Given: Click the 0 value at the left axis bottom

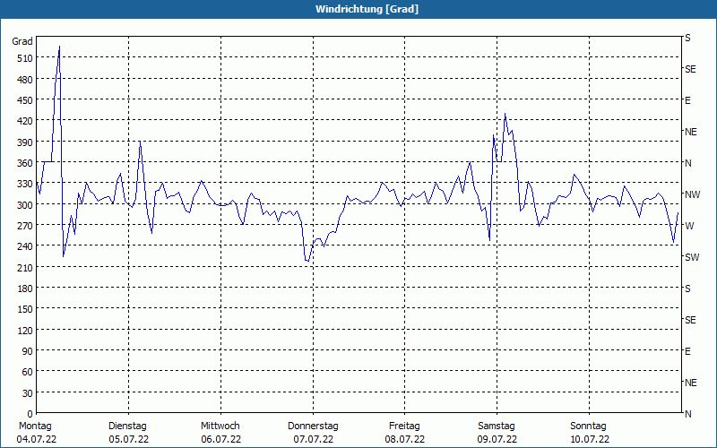Looking at the screenshot, I should click(x=28, y=414).
